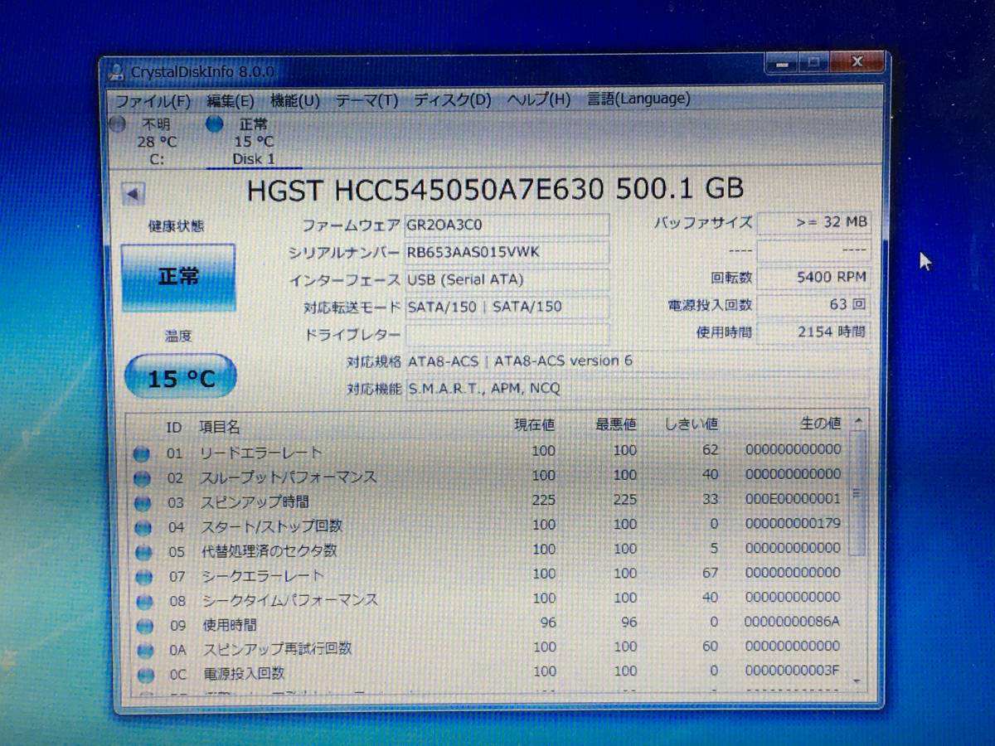Image resolution: width=995 pixels, height=746 pixels.
Task: Select the スループットパフォーマンス attribute row
Action: [489, 477]
